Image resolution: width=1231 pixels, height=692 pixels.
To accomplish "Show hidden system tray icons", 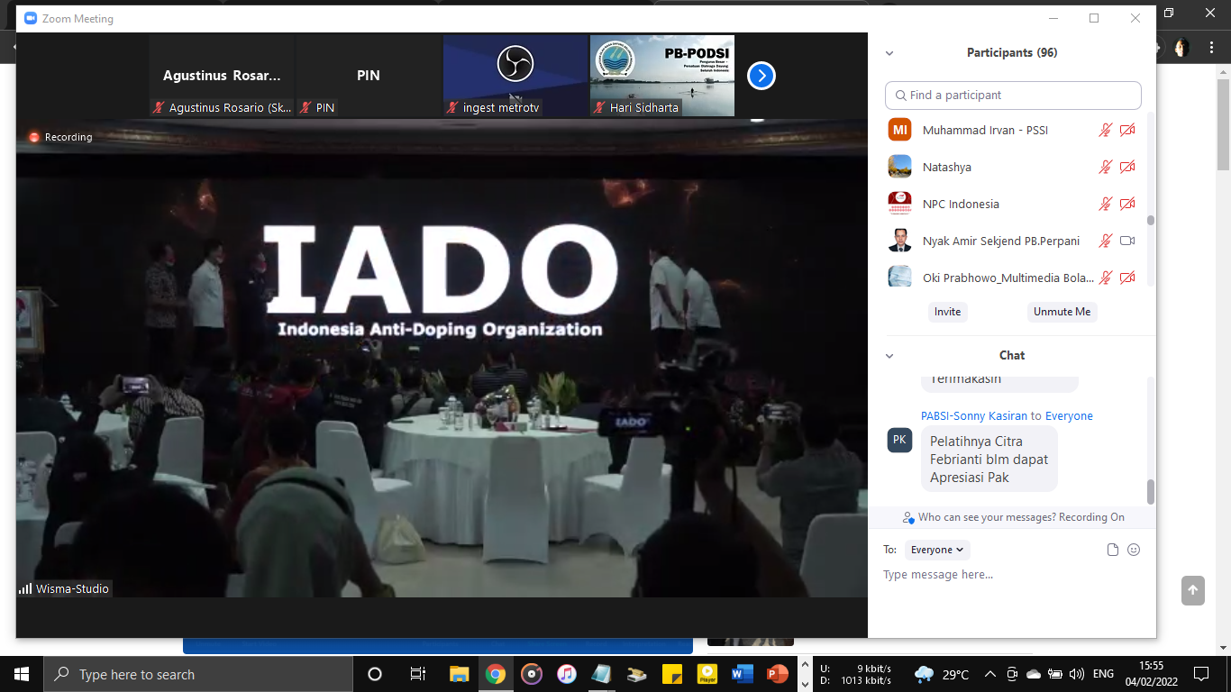I will coord(990,674).
